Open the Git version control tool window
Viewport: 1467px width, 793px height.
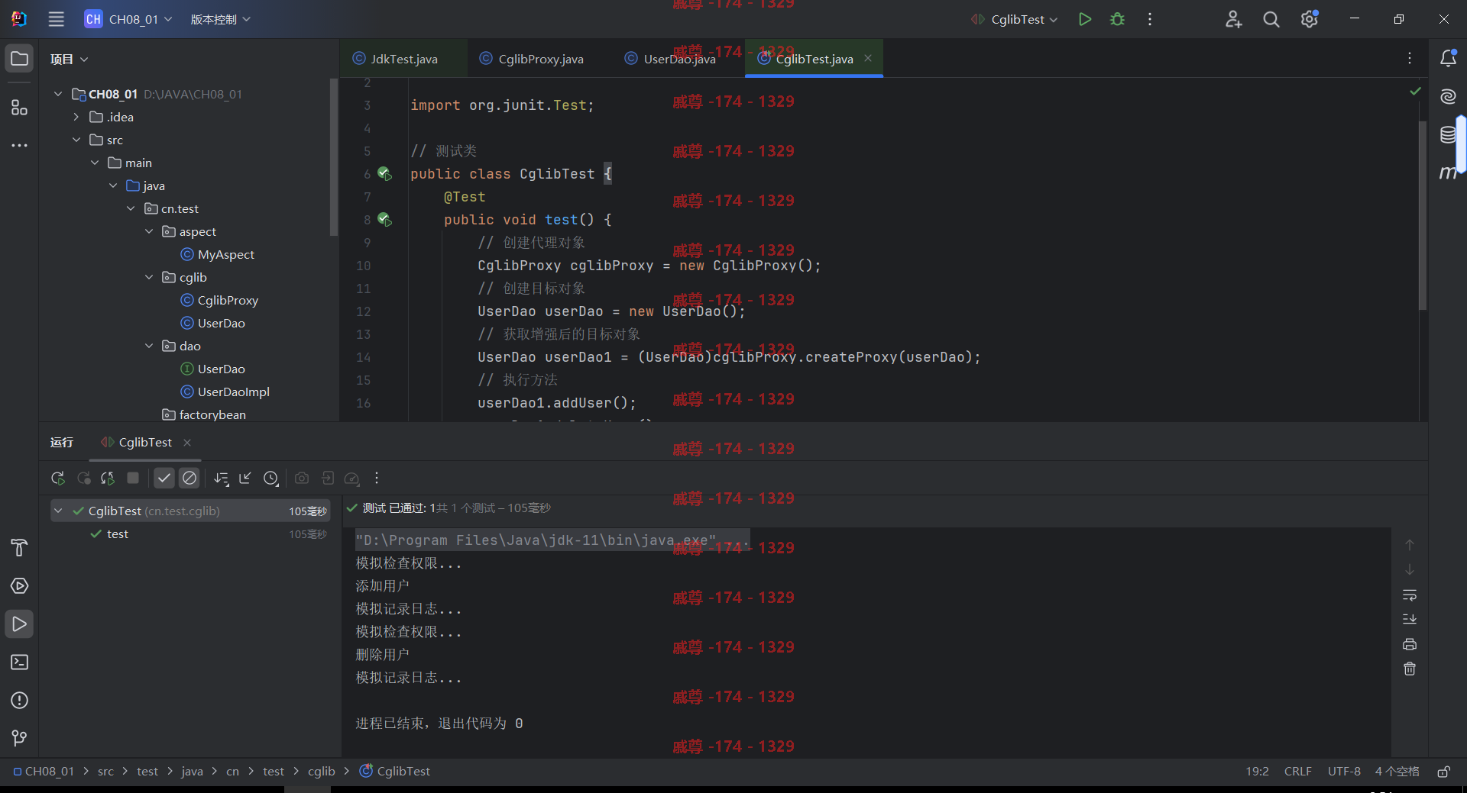coord(19,738)
